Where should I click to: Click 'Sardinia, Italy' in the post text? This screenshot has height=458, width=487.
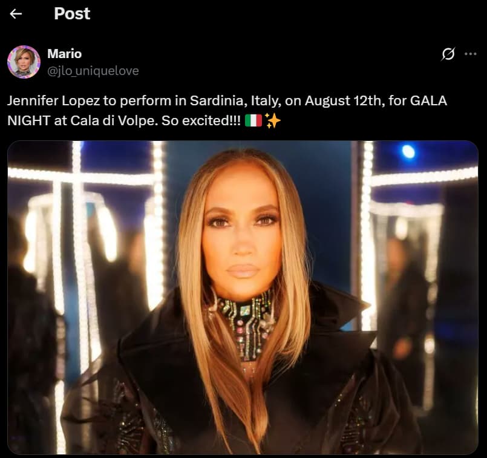pyautogui.click(x=235, y=100)
